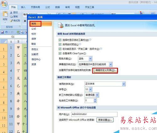This screenshot has height=133, width=157.
Task: Switch to the 数据 ribbon tab
Action: (57, 7)
